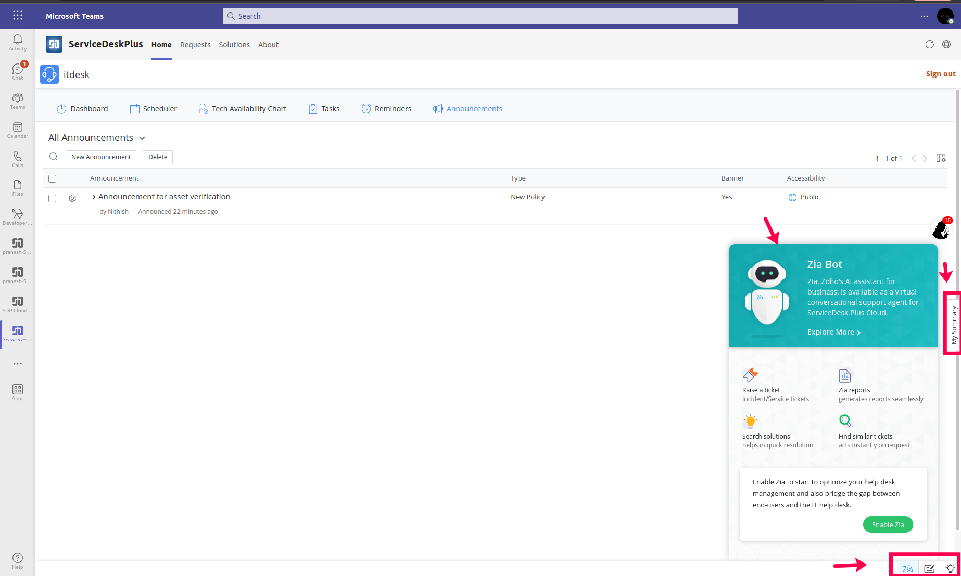Choose Search solutions in the Zia panel
961x576 pixels.
coord(778,432)
